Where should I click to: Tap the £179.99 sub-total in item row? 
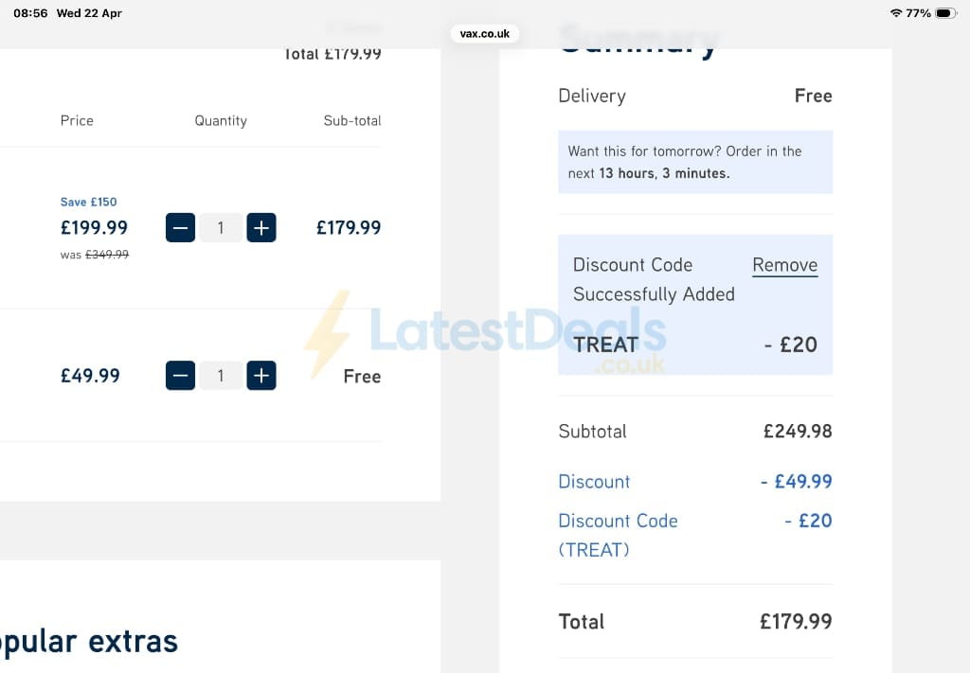point(349,227)
